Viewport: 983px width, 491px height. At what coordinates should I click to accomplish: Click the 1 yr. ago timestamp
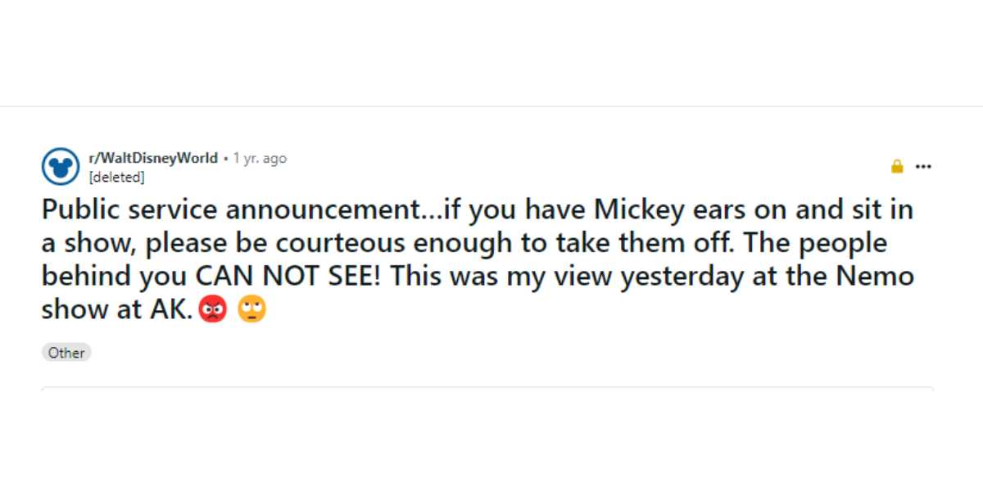tap(260, 158)
